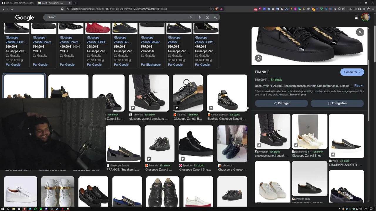Image resolution: width=376 pixels, height=211 pixels.
Task: Click the Consulter button
Action: click(x=352, y=72)
